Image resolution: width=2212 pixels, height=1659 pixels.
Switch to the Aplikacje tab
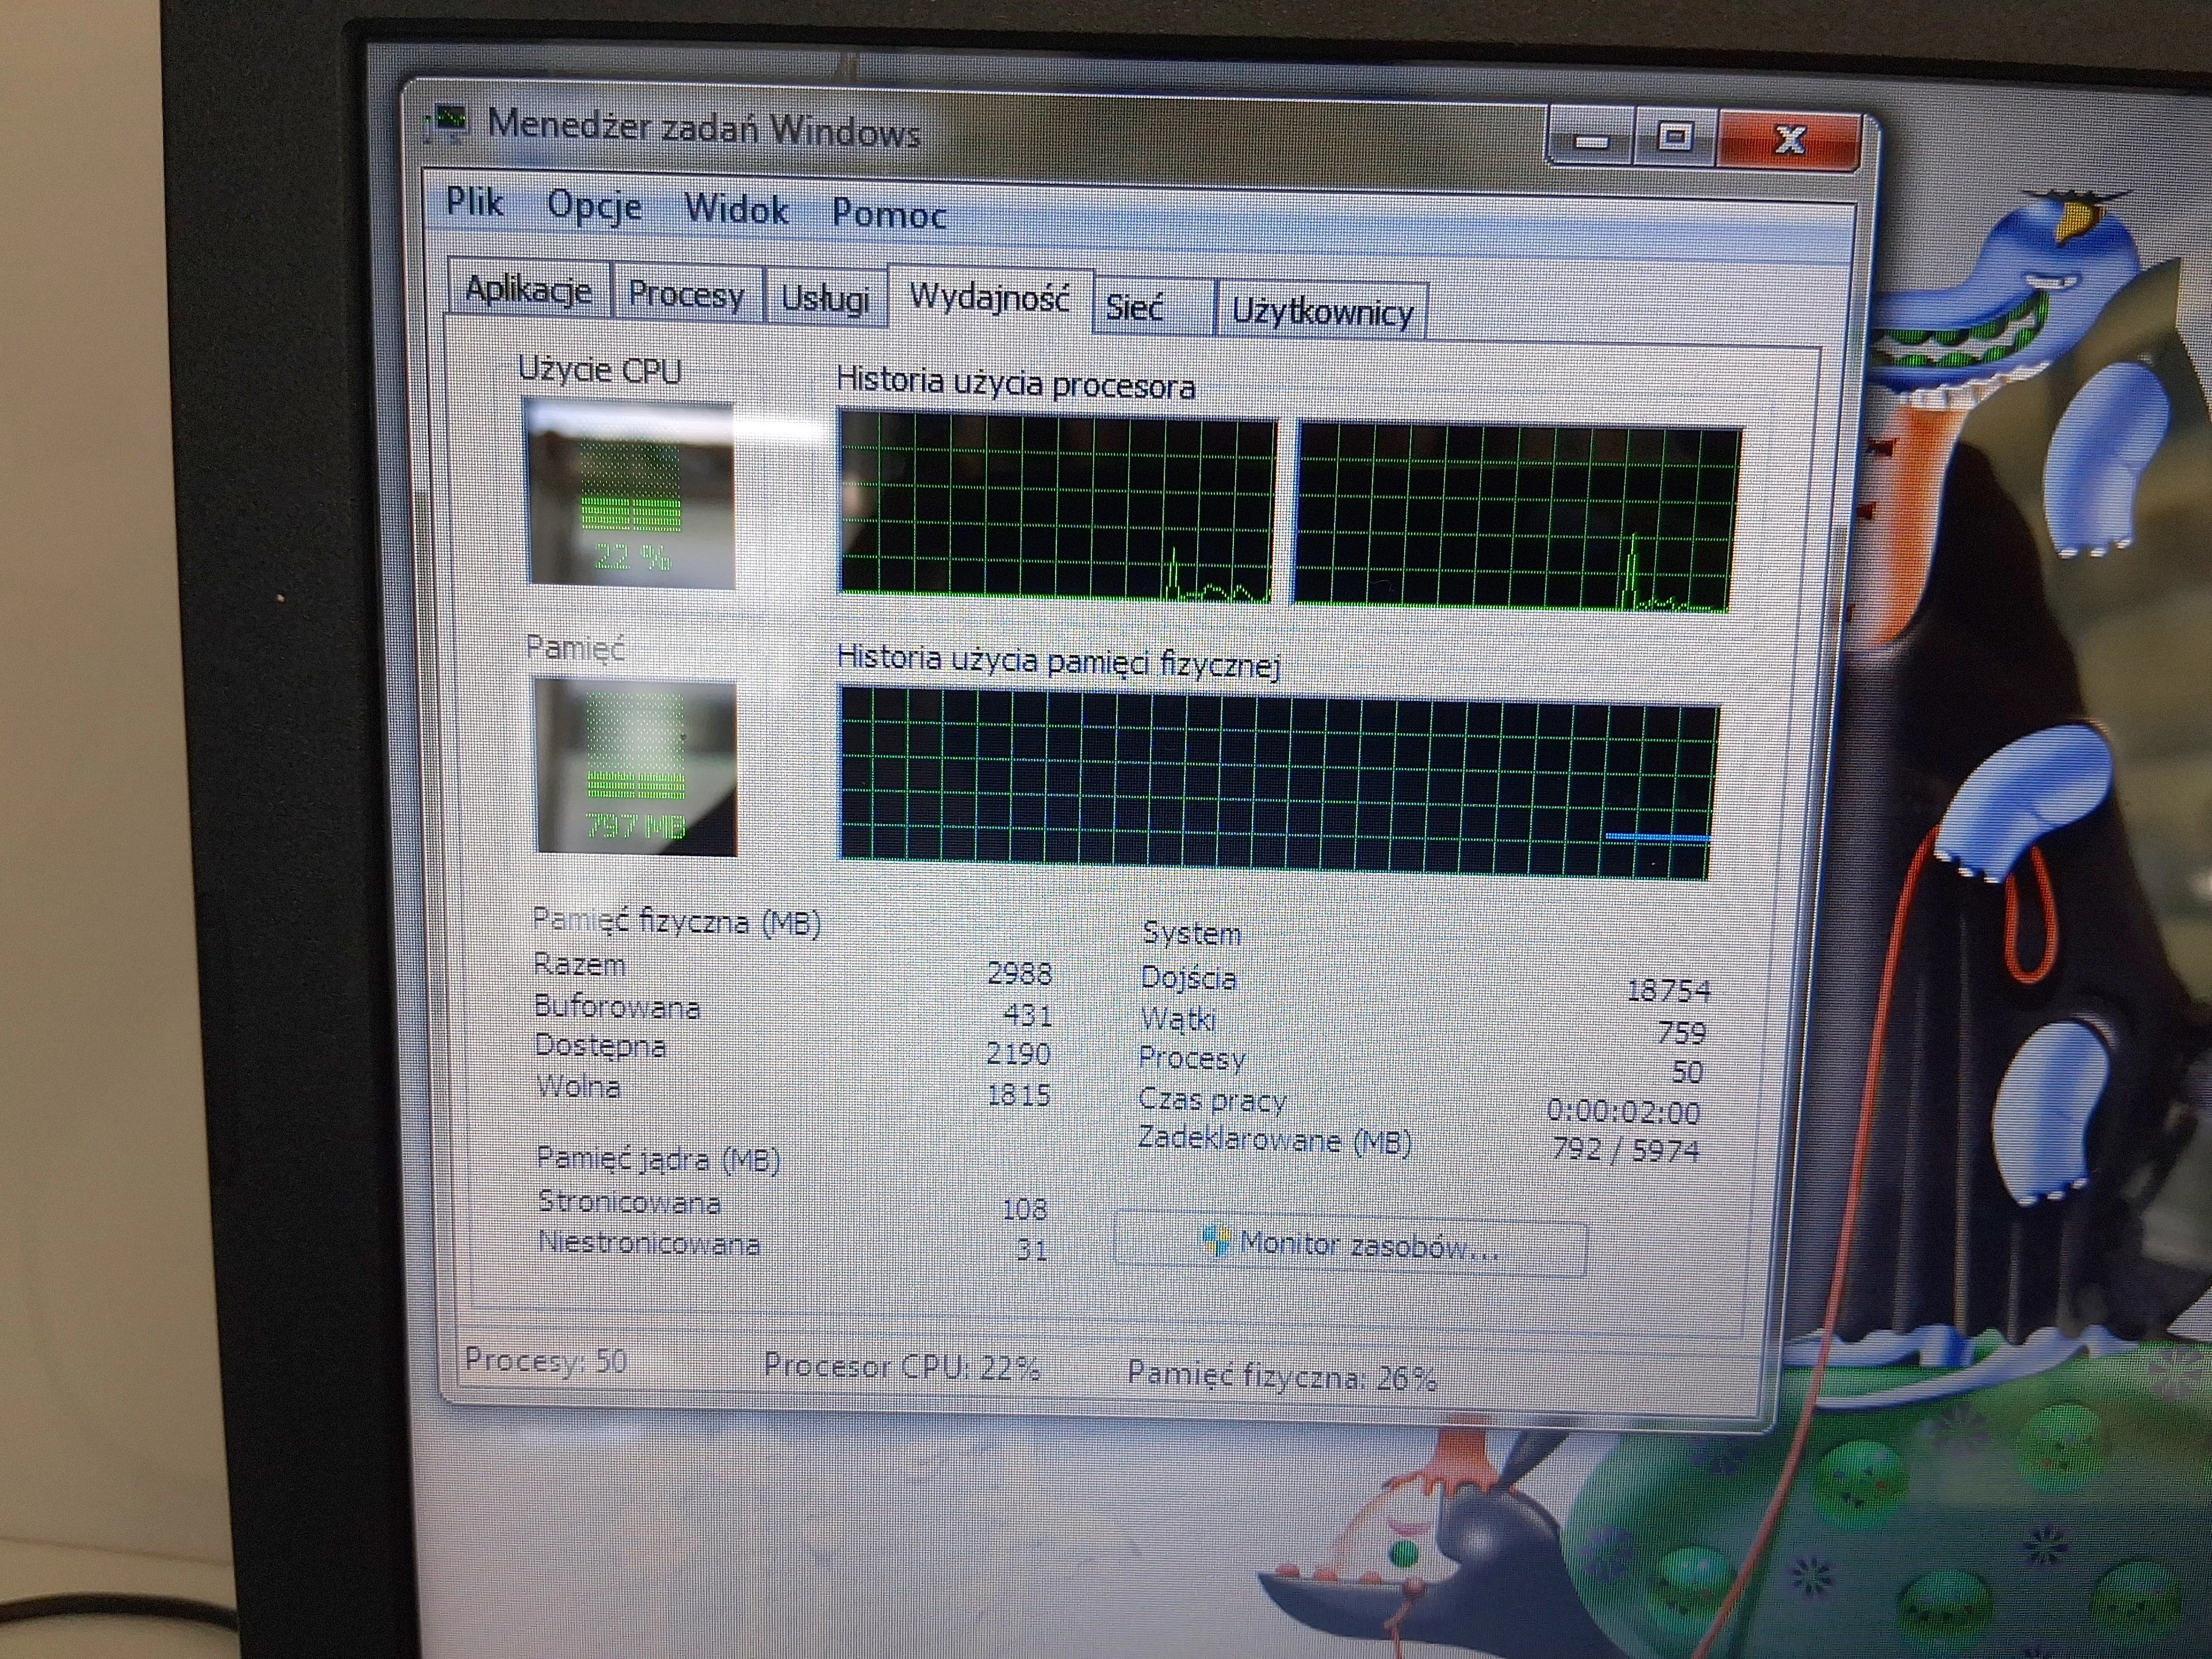tap(528, 290)
